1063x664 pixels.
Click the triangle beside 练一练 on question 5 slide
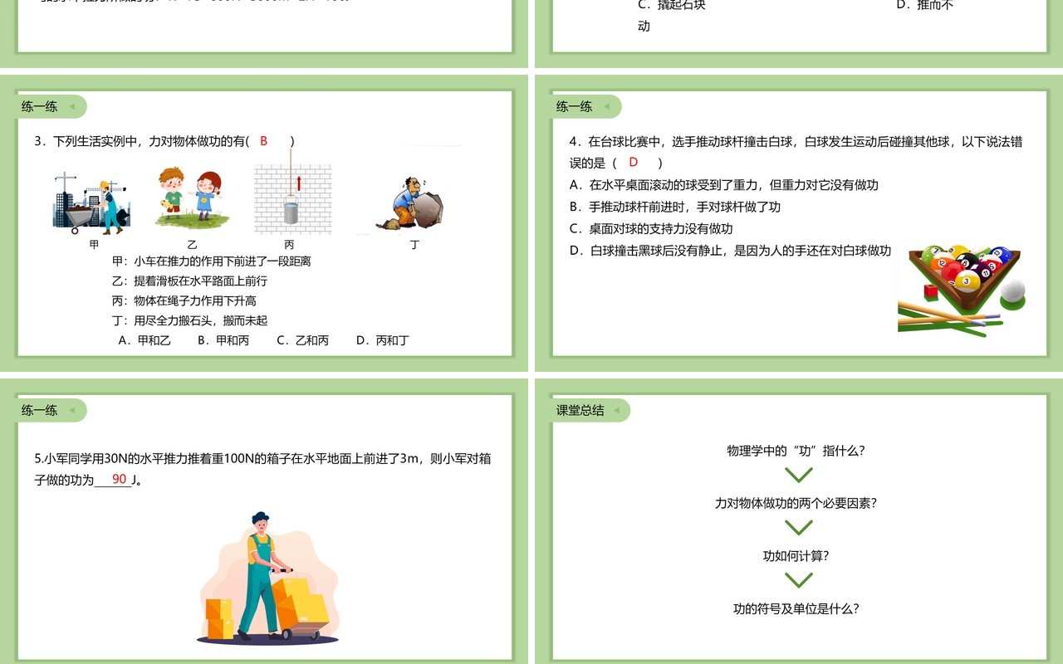72,410
